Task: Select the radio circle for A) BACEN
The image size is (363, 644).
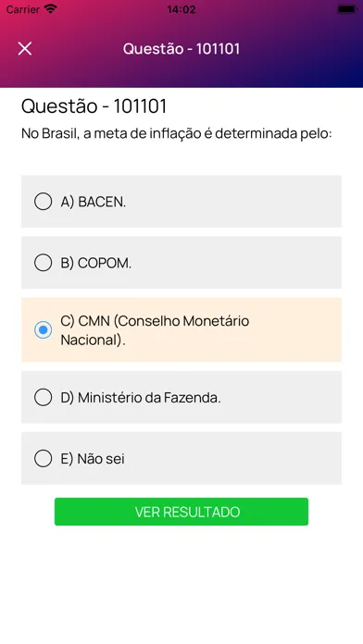Action: tap(44, 202)
